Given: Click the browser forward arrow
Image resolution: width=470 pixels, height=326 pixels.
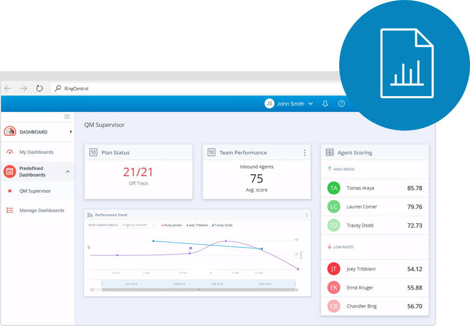Looking at the screenshot, I should coord(23,89).
